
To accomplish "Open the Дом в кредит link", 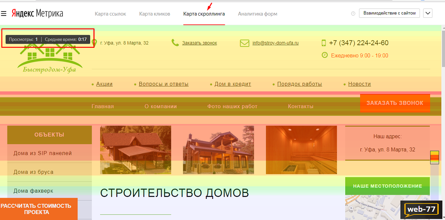I will [x=233, y=84].
